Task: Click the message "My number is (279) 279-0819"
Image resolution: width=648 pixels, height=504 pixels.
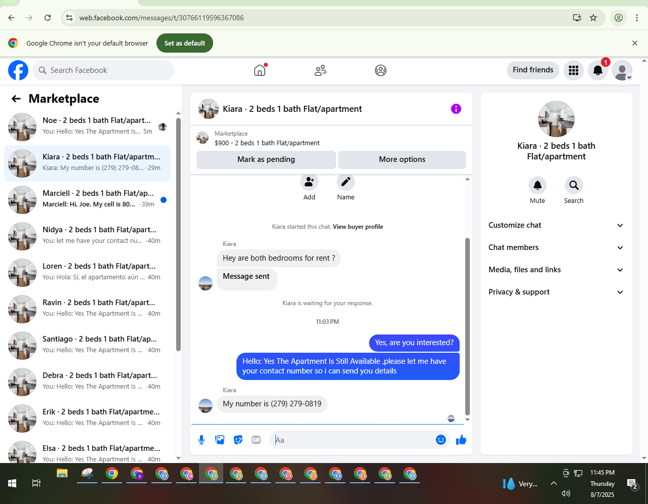Action: point(272,404)
